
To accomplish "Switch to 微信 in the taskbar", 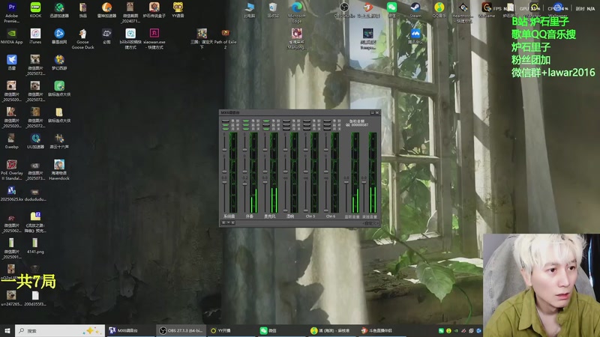I will (281, 330).
